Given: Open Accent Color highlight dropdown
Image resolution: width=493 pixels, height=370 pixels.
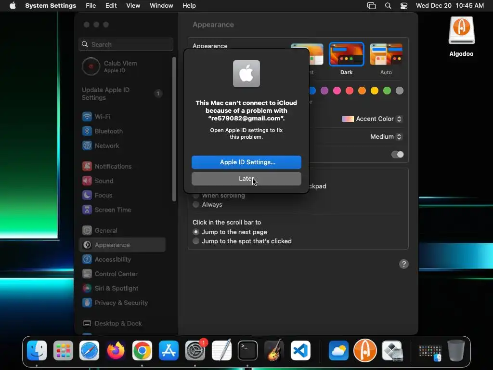Looking at the screenshot, I should [x=372, y=119].
